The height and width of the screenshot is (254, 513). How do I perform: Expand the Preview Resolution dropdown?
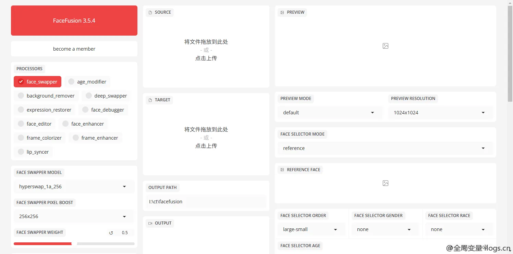[440, 113]
